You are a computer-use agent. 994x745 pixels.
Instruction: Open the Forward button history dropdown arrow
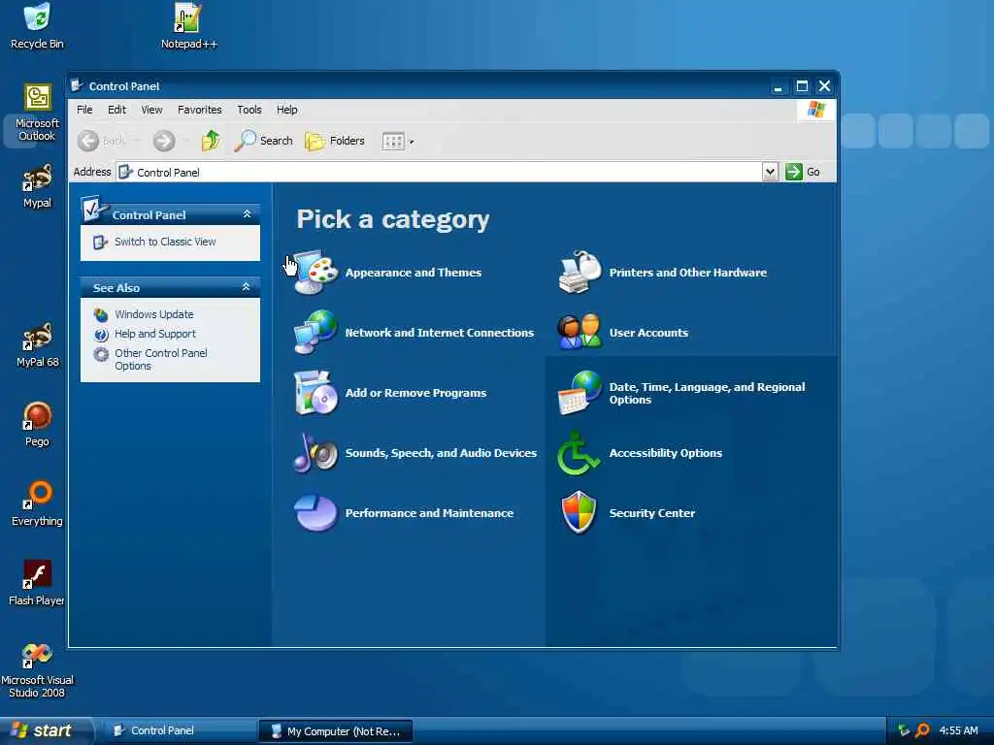[x=187, y=141]
